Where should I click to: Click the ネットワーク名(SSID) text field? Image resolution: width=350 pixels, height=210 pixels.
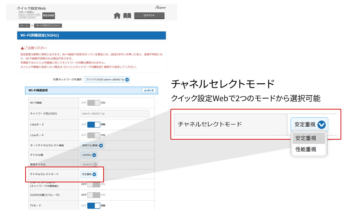115,113
